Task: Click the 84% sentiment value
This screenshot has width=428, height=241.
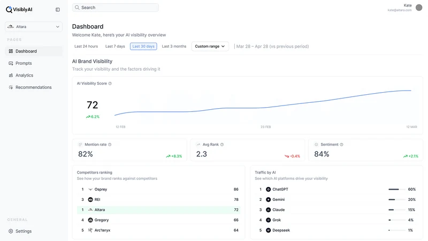Action: [x=322, y=154]
